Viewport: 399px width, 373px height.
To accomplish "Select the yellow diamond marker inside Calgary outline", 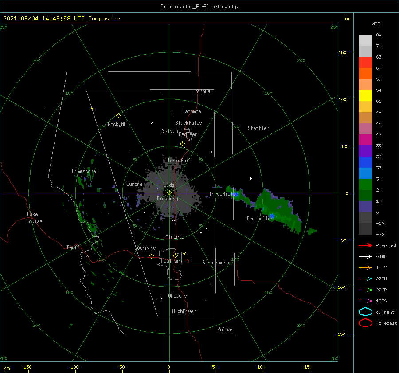I will coord(175,255).
